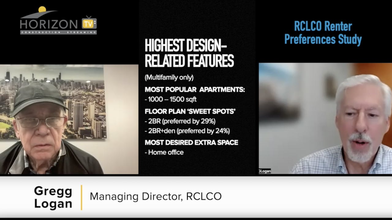Click the "Home office" bullet
The height and width of the screenshot is (220, 392).
point(164,152)
